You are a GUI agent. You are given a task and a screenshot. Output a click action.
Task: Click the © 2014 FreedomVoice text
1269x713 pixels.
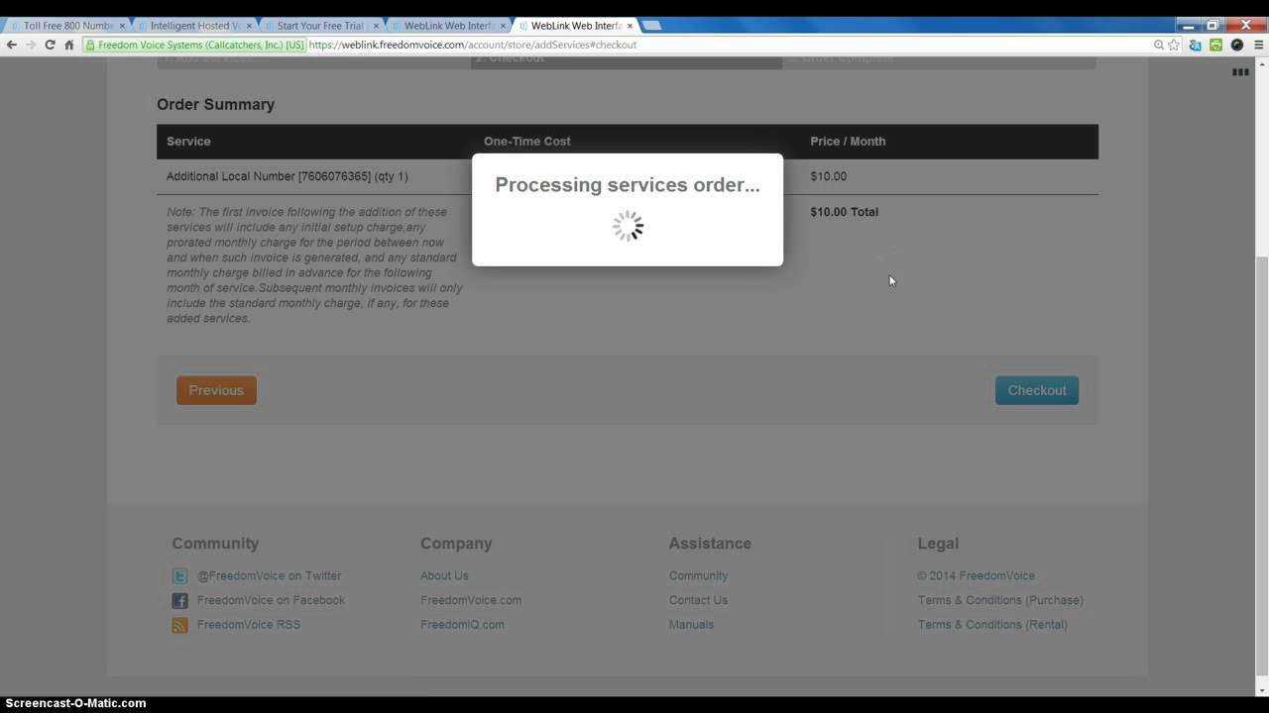[x=976, y=575]
